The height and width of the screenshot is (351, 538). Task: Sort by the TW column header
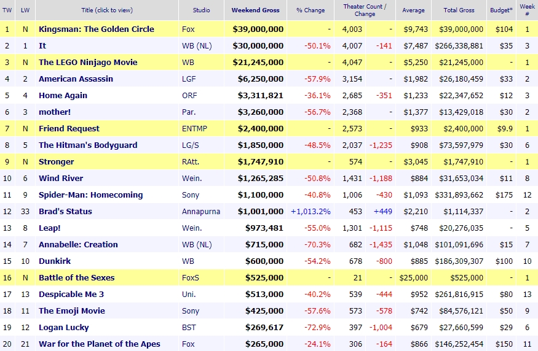[7, 10]
